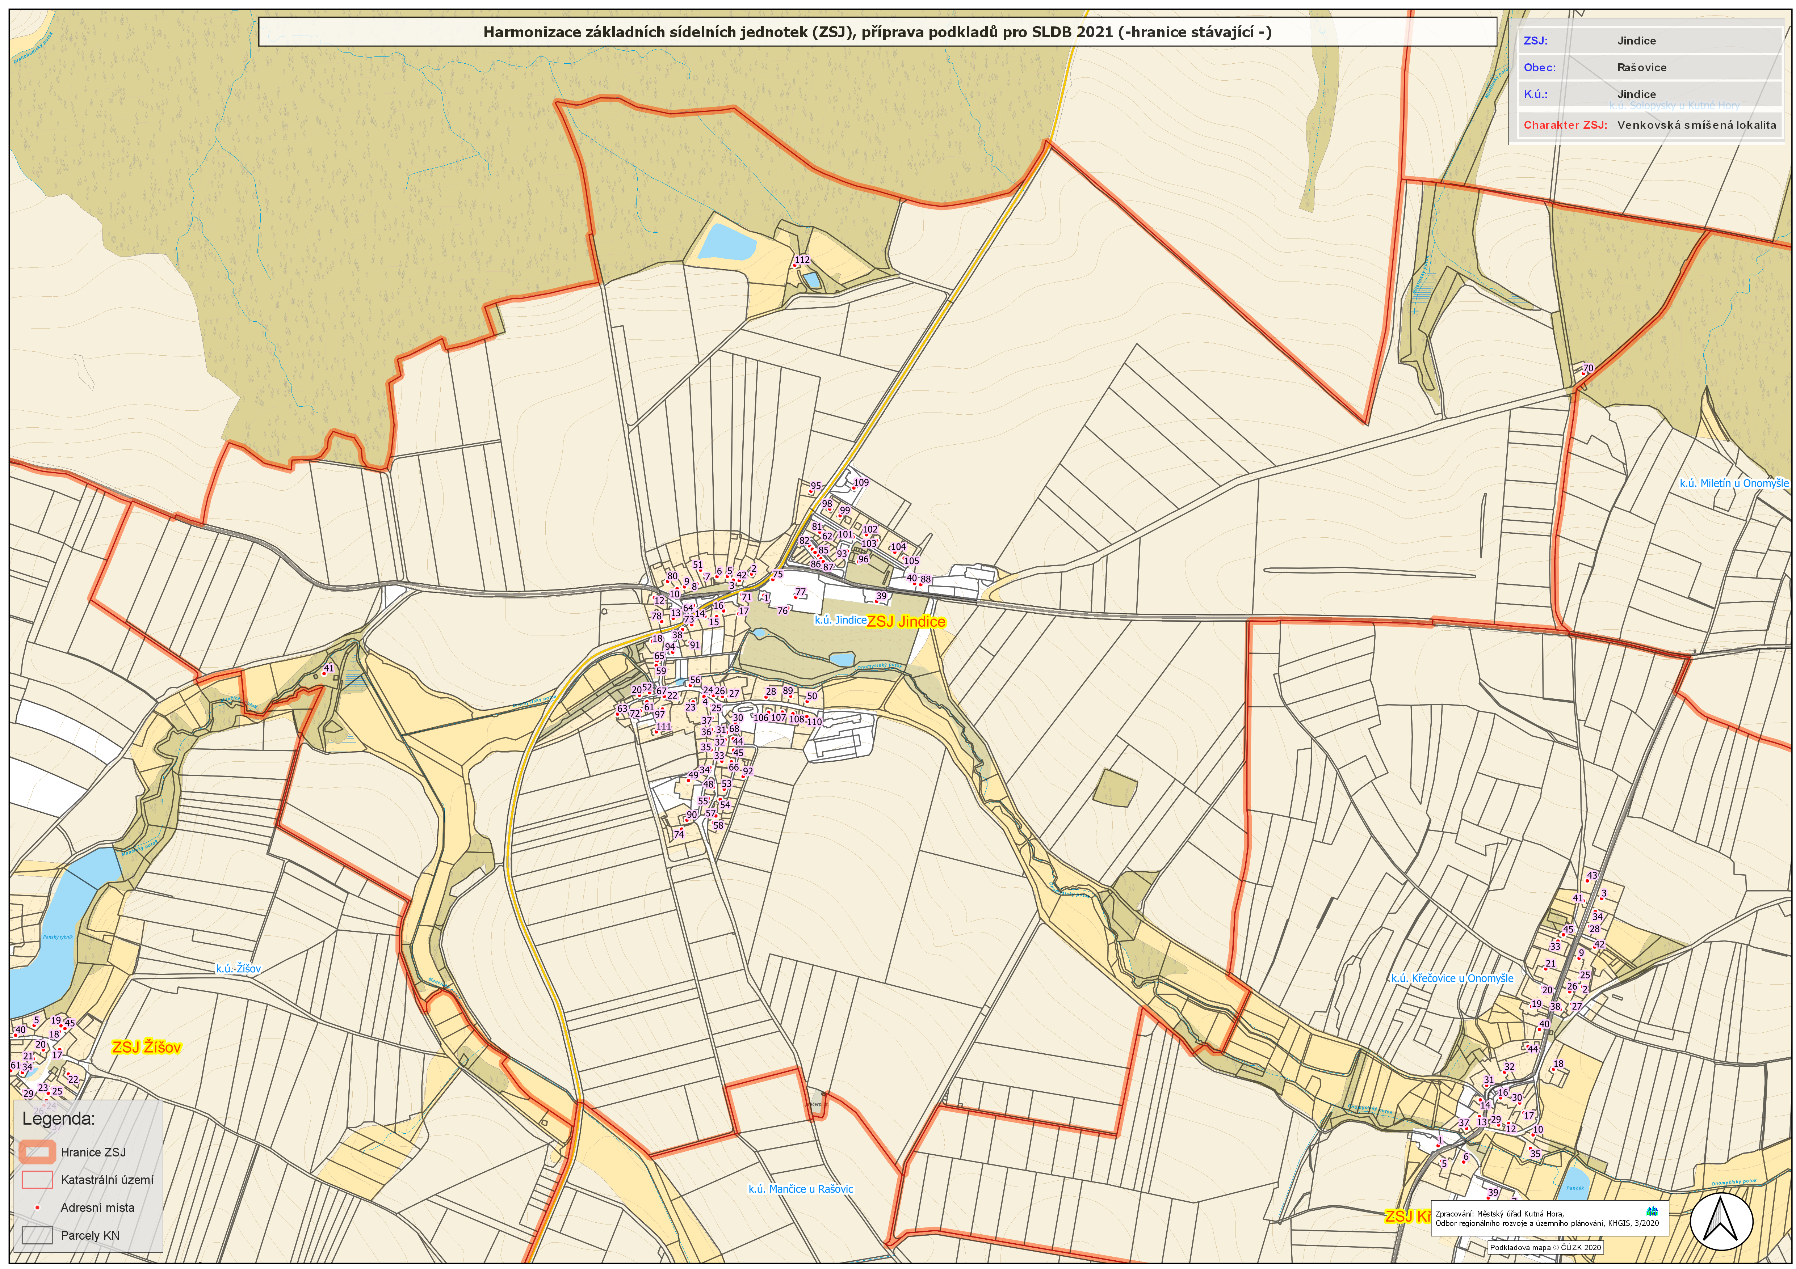Click the k.ú. Miletín u Onomyšle label

click(1733, 483)
